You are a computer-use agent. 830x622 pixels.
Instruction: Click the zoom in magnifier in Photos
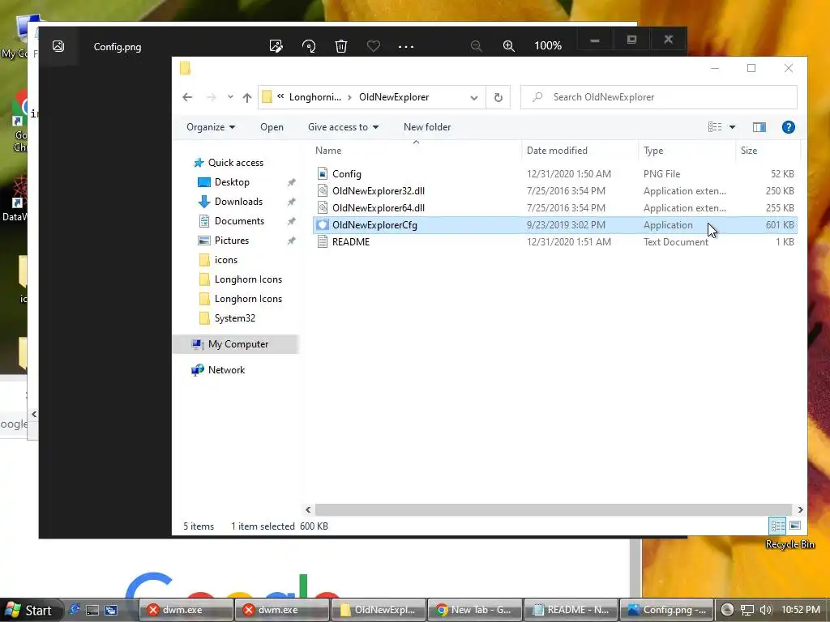pyautogui.click(x=509, y=46)
